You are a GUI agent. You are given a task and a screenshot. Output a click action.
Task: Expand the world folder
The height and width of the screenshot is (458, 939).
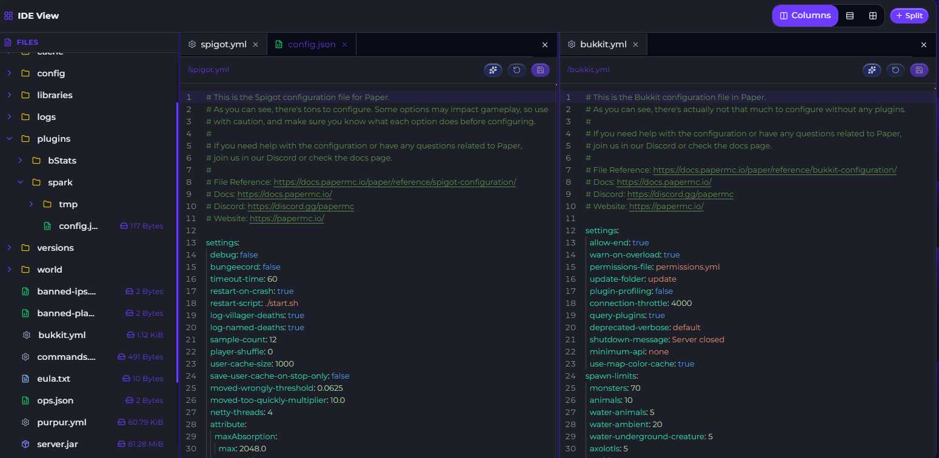(x=9, y=270)
